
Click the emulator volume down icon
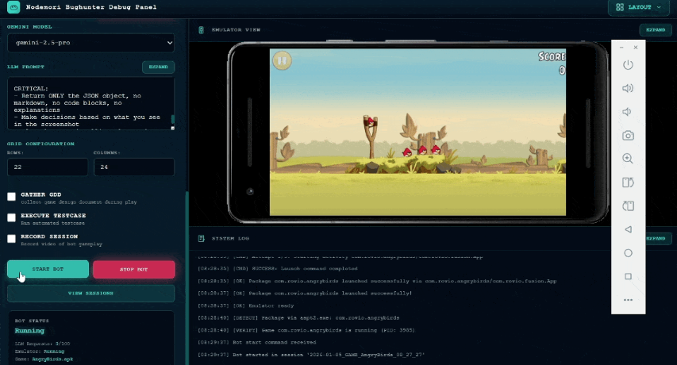pos(628,112)
